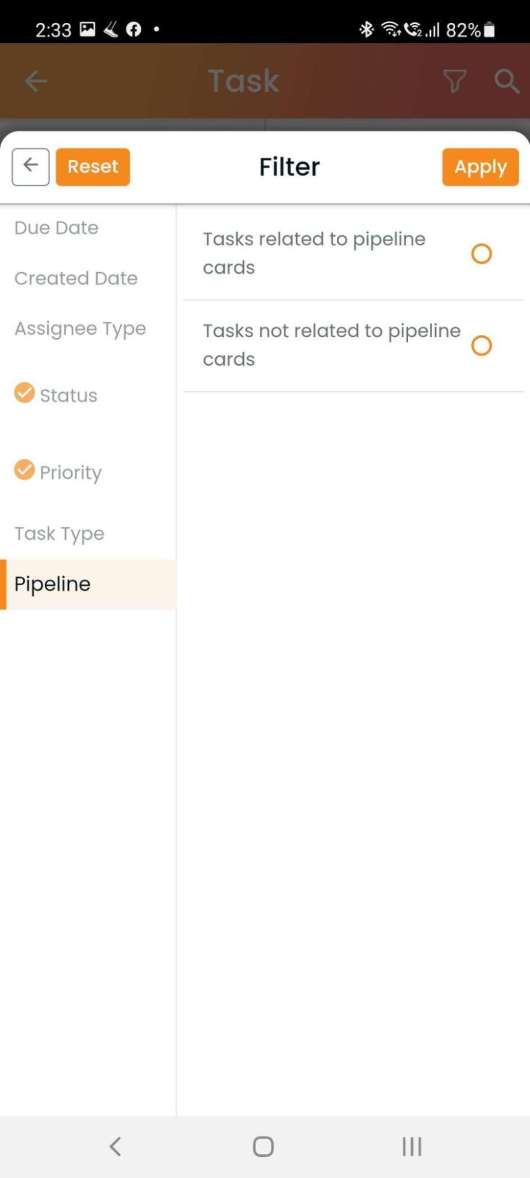The height and width of the screenshot is (1178, 530).
Task: Reset all filters with Reset button
Action: click(x=93, y=167)
